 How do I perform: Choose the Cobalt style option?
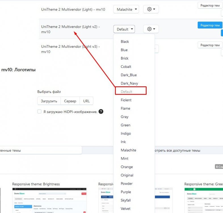click(126, 66)
